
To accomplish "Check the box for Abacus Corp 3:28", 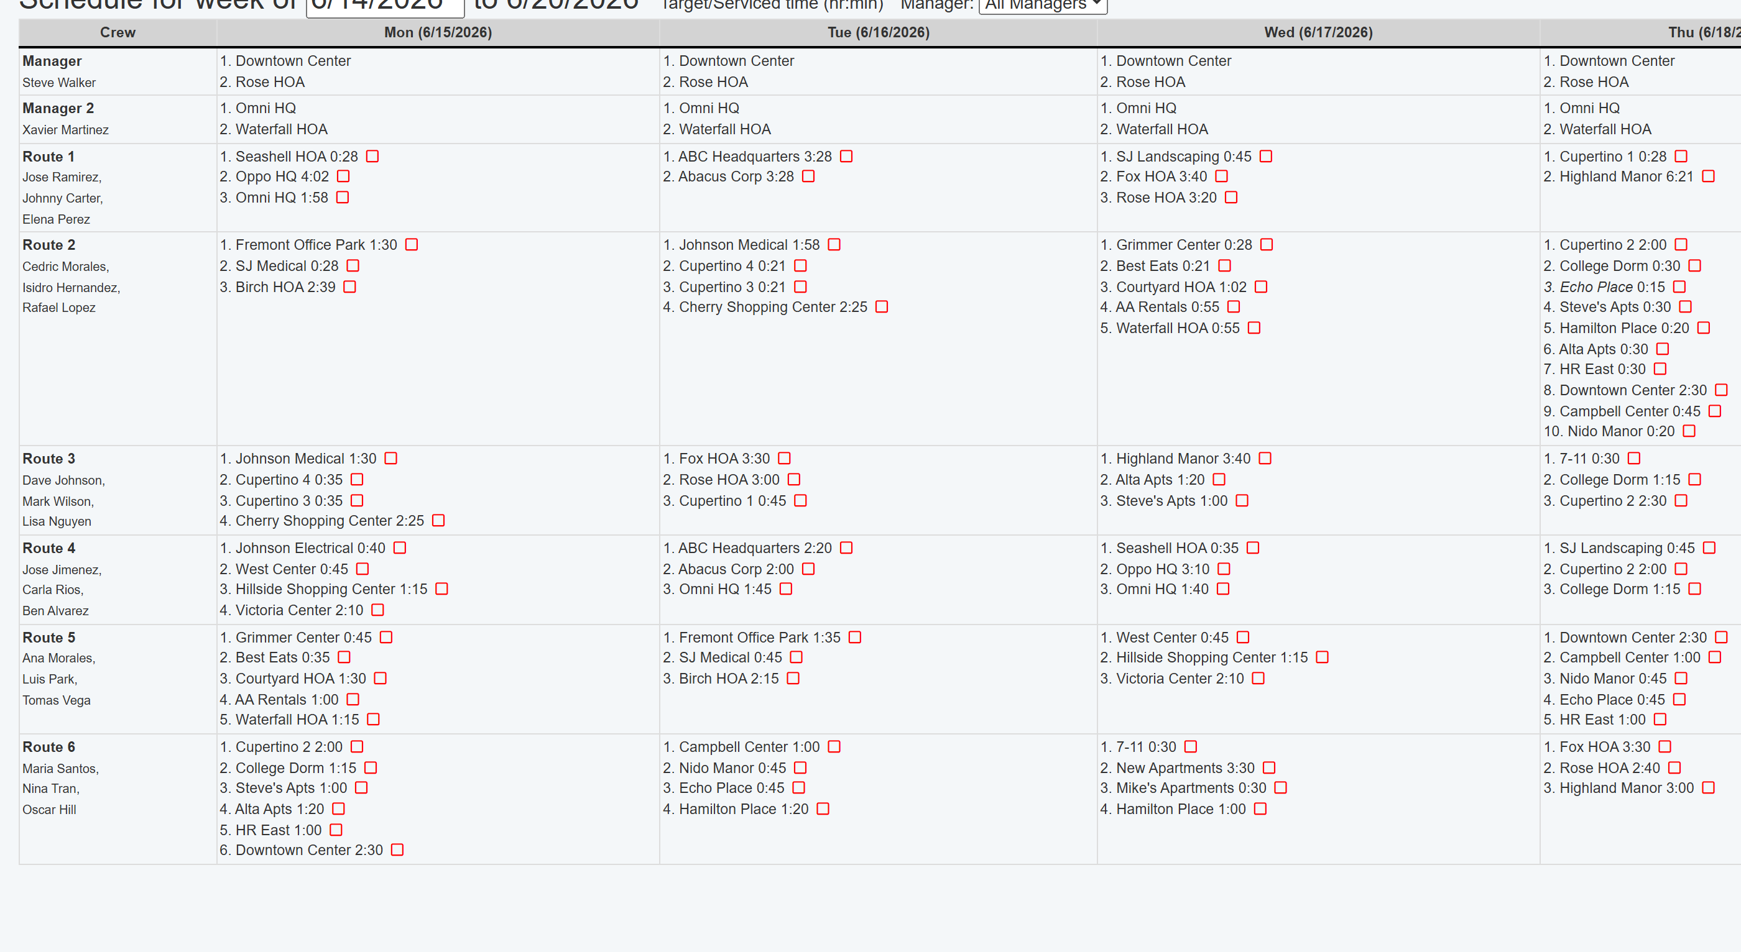I will [808, 176].
